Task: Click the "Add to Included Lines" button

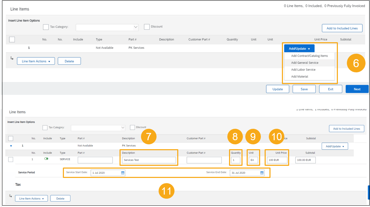Action: (342, 28)
